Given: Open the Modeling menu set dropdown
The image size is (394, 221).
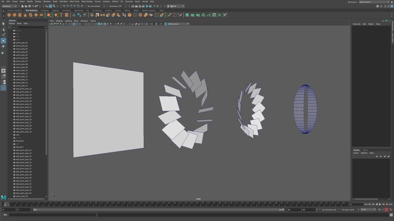Looking at the screenshot, I should coord(10,6).
